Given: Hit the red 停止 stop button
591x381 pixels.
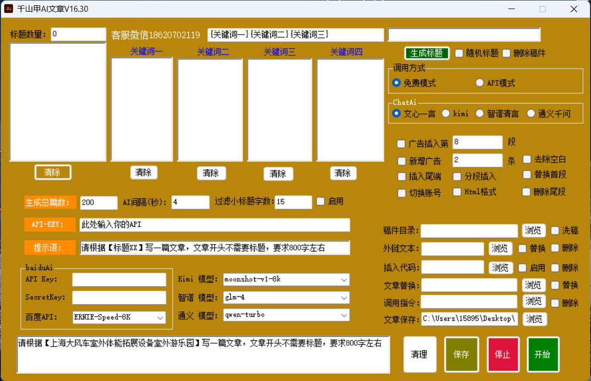Looking at the screenshot, I should click(502, 354).
